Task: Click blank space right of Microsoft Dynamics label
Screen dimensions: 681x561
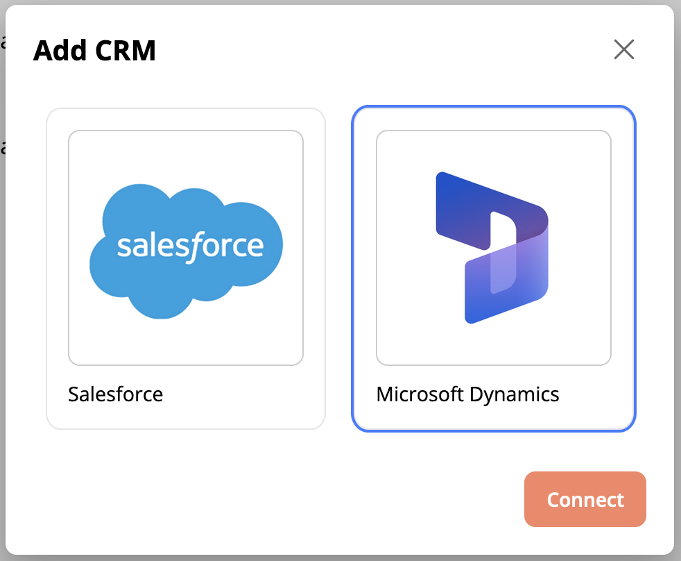Action: [x=596, y=394]
